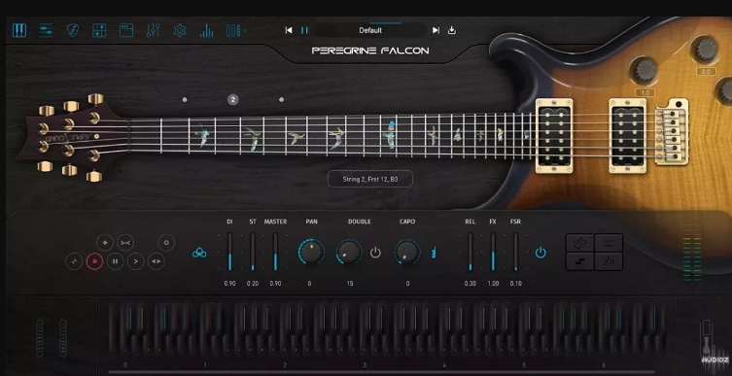
Task: Click the circular play arrow button
Action: click(x=136, y=261)
